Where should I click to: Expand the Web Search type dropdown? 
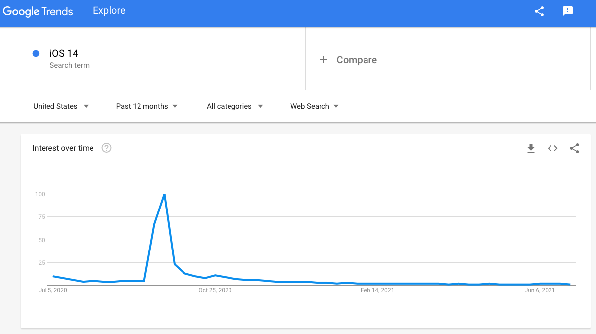314,106
